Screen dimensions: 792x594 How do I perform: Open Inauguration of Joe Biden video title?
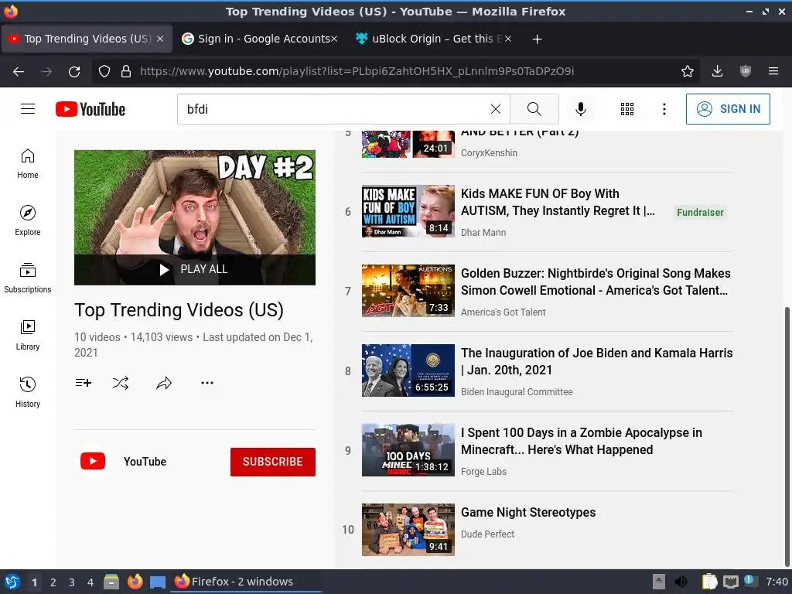click(596, 361)
